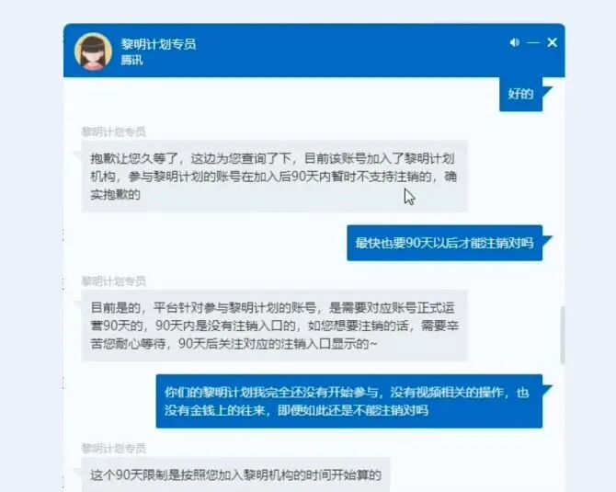Mute chat sounds with speaker icon
Image resolution: width=616 pixels, height=492 pixels.
[x=514, y=42]
